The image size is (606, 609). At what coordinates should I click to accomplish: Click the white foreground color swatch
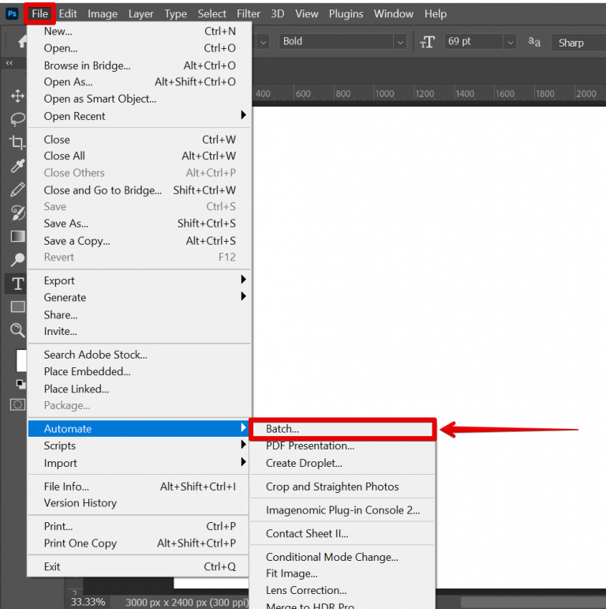[x=21, y=359]
